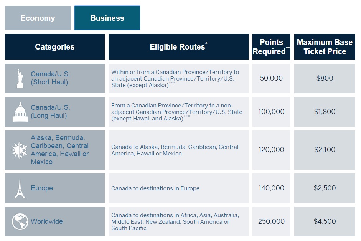This screenshot has height=241, width=361.
Task: Click the Categories column header
Action: coord(55,47)
